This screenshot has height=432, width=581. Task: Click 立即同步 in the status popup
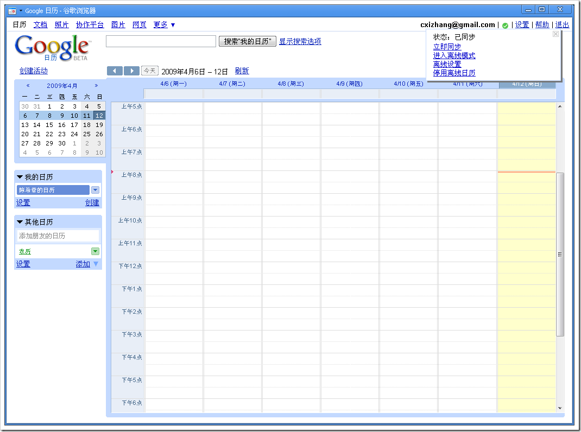pyautogui.click(x=447, y=47)
